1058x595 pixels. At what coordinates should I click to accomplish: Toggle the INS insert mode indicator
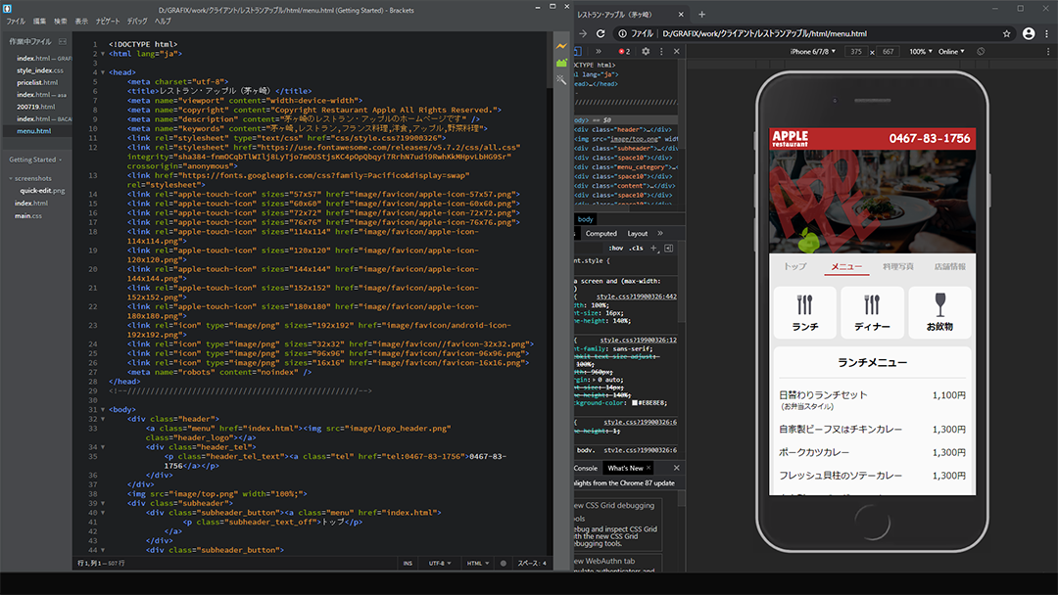coord(408,564)
